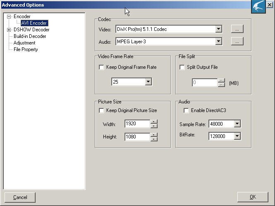Click the Cancel button
Screen dimensions: 275x206
(x=20, y=197)
